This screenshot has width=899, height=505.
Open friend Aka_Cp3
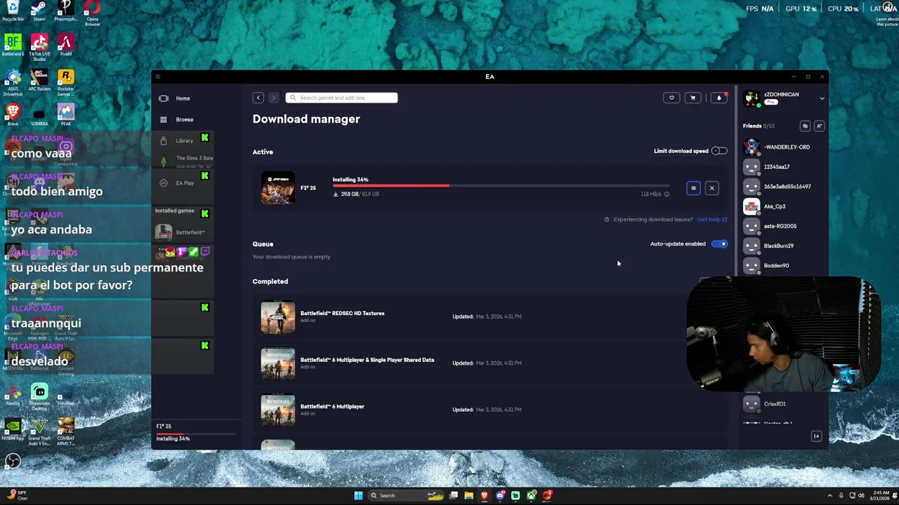click(784, 206)
